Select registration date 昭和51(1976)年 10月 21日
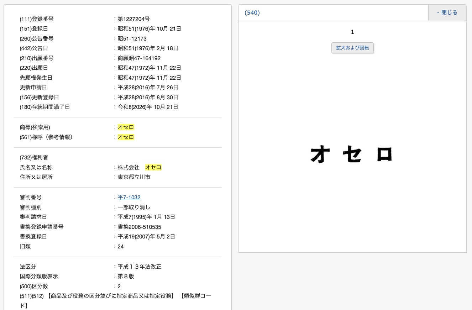 (150, 28)
